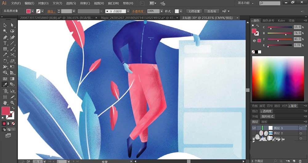Select the Pen tool
Viewport: 308px width, 163px height.
tap(5, 37)
